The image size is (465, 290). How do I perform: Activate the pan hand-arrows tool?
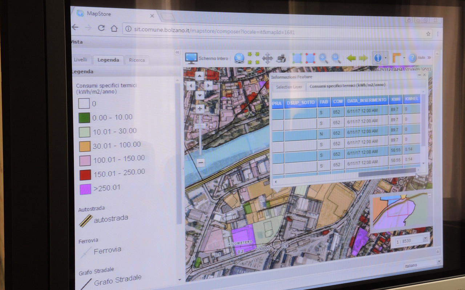(x=267, y=58)
